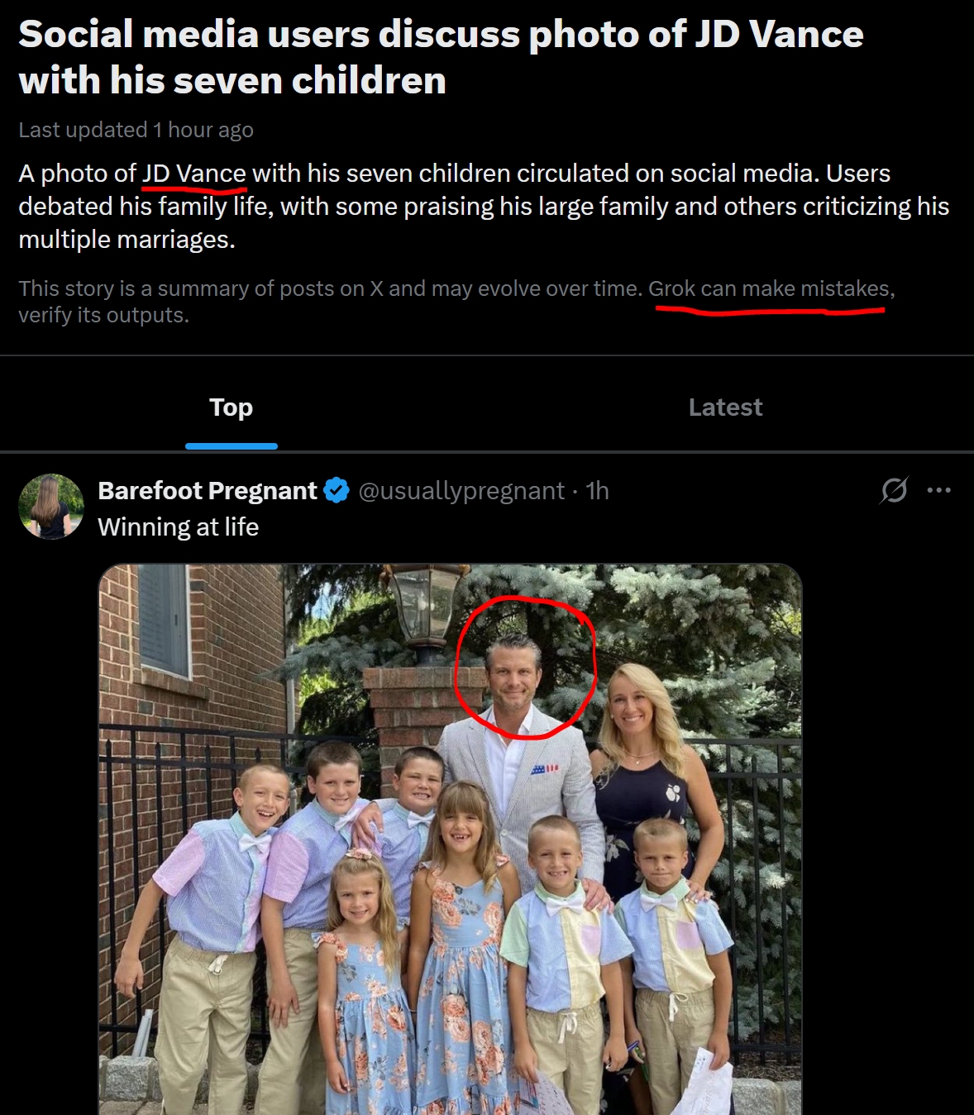Open the post's 1h timestamp
The height and width of the screenshot is (1115, 974).
click(597, 491)
